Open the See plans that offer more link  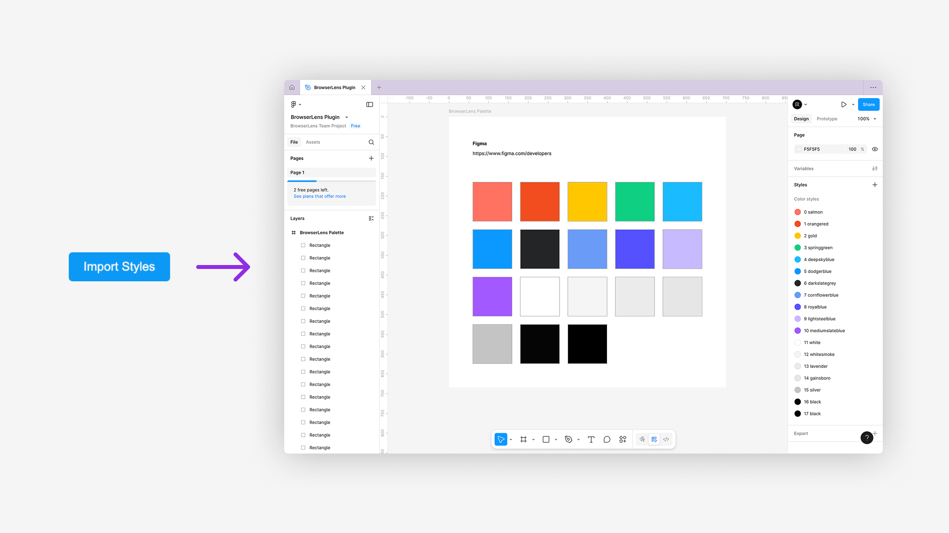320,196
